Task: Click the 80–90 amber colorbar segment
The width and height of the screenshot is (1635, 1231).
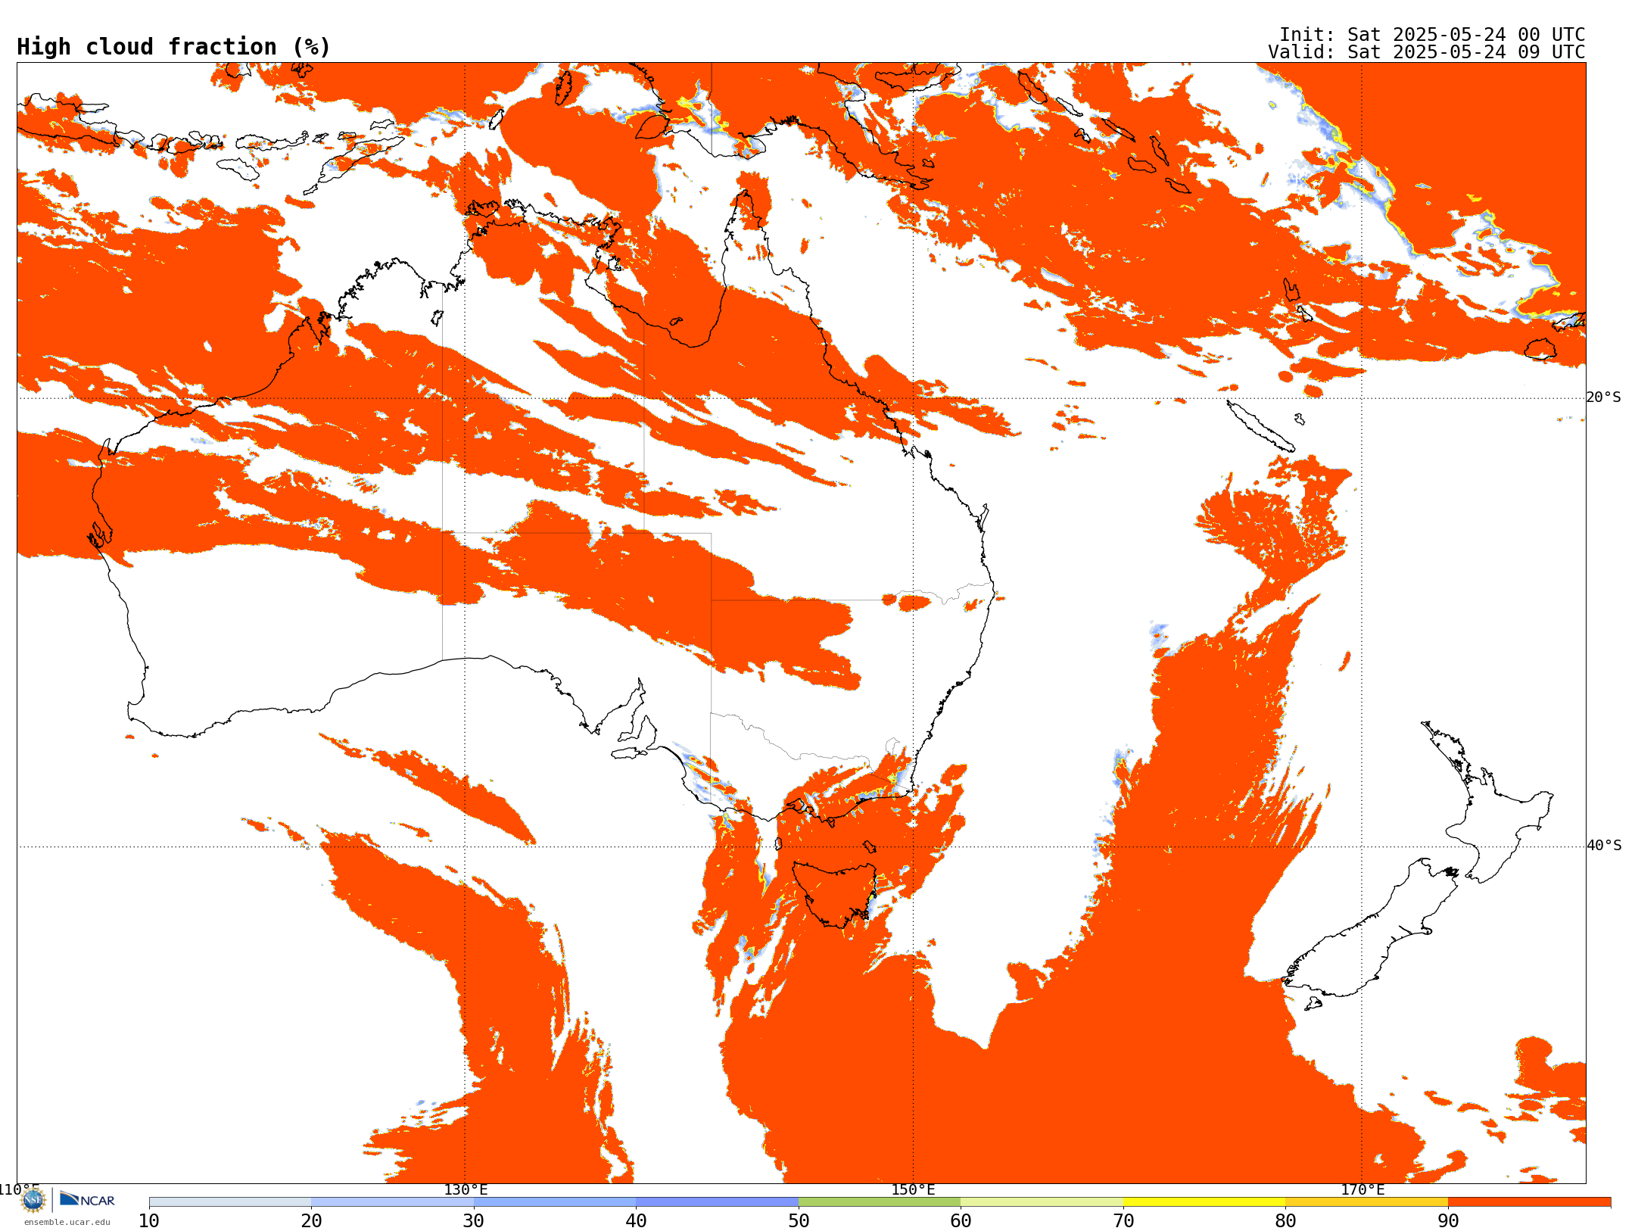Action: [1366, 1202]
